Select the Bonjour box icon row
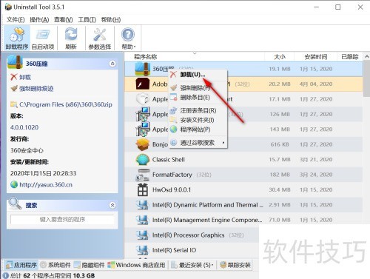370x279 pixels. pyautogui.click(x=243, y=144)
